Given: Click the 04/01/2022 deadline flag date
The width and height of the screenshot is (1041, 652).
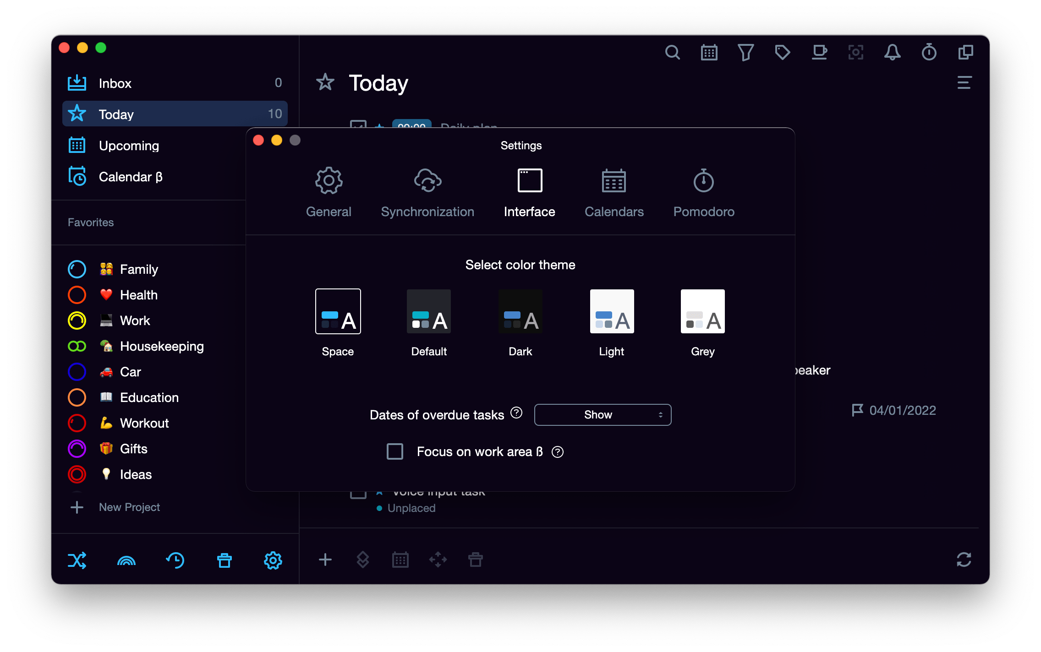Looking at the screenshot, I should 893,410.
